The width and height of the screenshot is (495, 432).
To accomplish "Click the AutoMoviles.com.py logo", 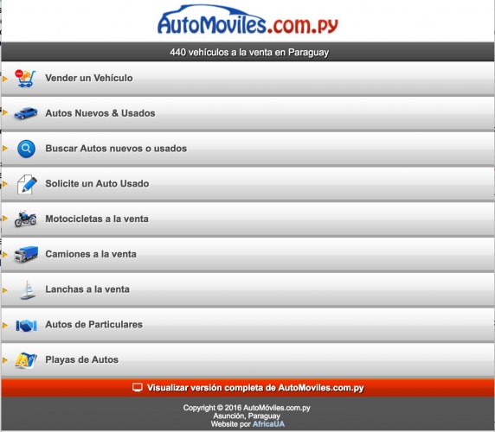I will coord(247,20).
